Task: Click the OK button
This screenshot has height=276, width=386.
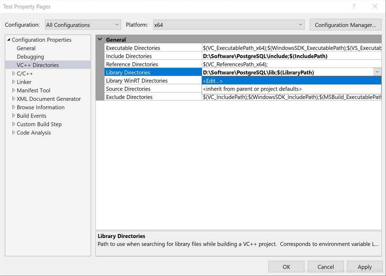Action: click(x=286, y=267)
